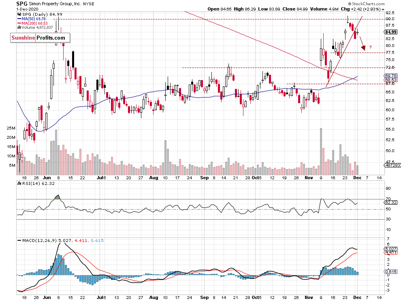Click the SPG (Daily) 84.99 legend entry

(x=42, y=14)
